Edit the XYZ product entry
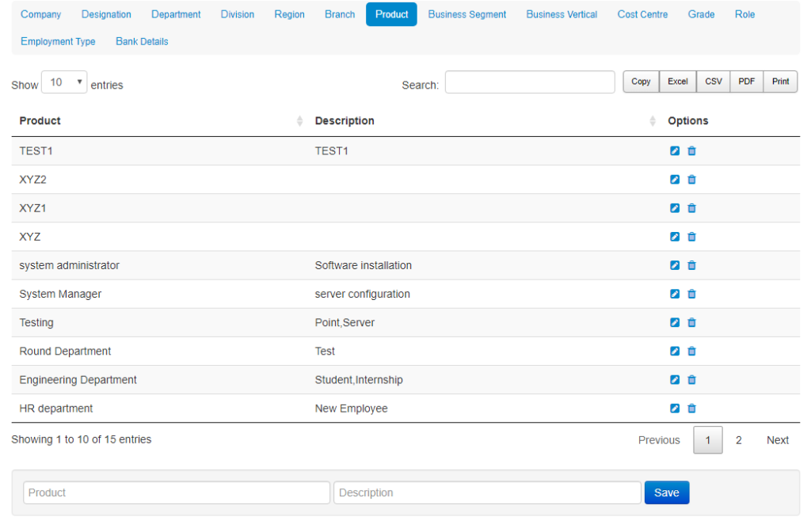 [x=674, y=237]
